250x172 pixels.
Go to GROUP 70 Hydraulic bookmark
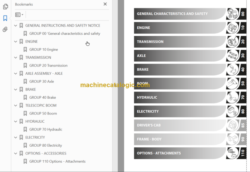[x=46, y=129]
